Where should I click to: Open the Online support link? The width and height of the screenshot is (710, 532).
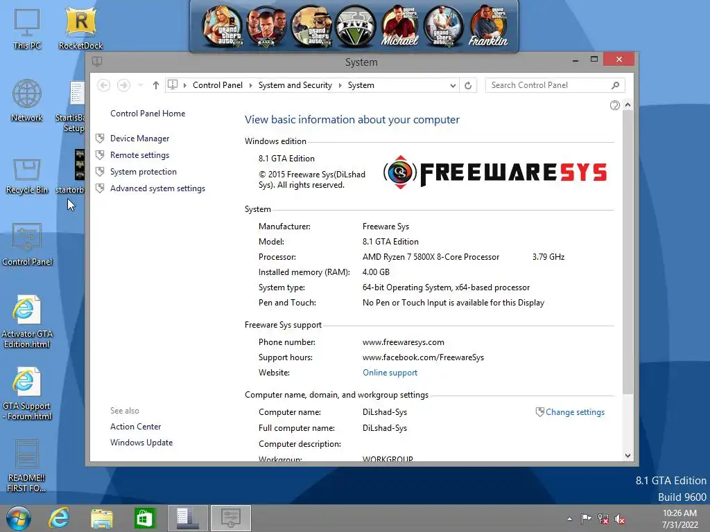click(390, 373)
